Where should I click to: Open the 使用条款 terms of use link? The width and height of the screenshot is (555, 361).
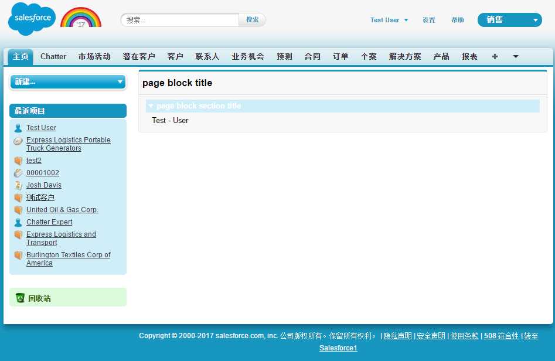[x=464, y=336]
